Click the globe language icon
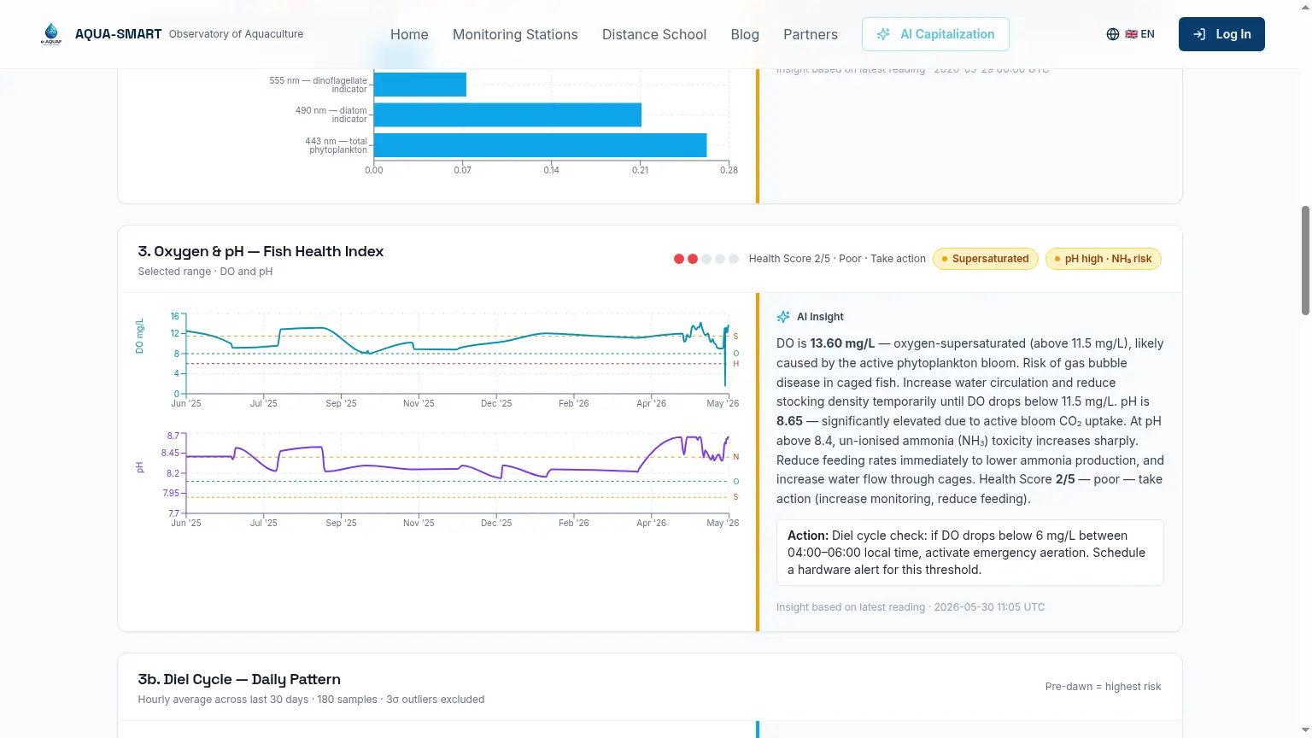The image size is (1312, 738). 1112,34
